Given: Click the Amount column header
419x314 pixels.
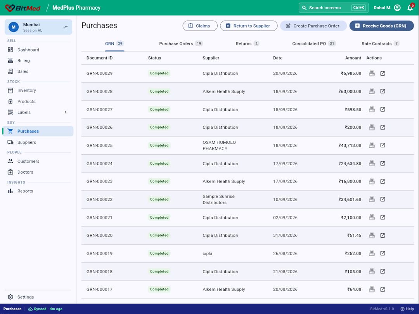Looking at the screenshot, I should 353,58.
